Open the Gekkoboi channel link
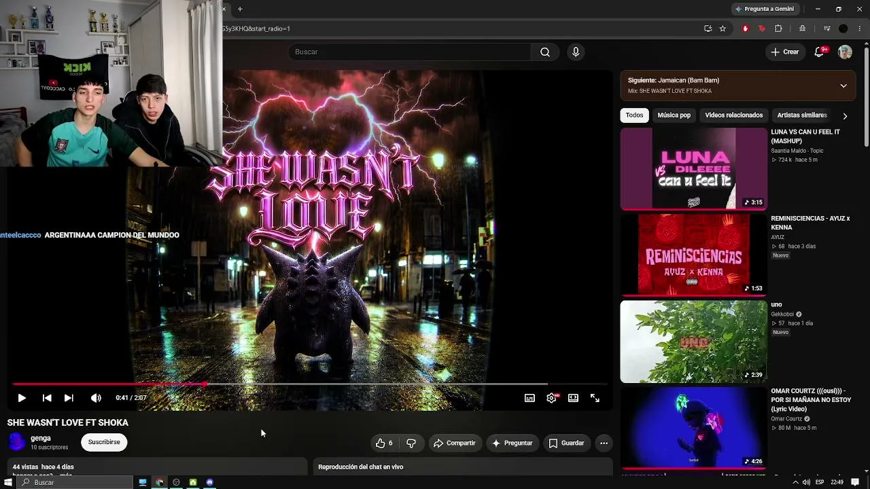Viewport: 870px width, 489px height. pos(782,314)
